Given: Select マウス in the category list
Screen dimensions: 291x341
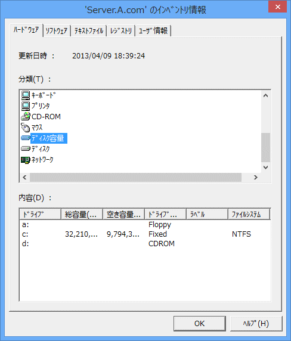Looking at the screenshot, I should click(x=37, y=128).
